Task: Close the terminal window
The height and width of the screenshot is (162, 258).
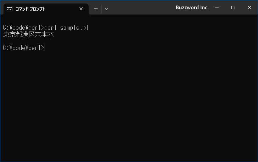Action: pos(249,7)
